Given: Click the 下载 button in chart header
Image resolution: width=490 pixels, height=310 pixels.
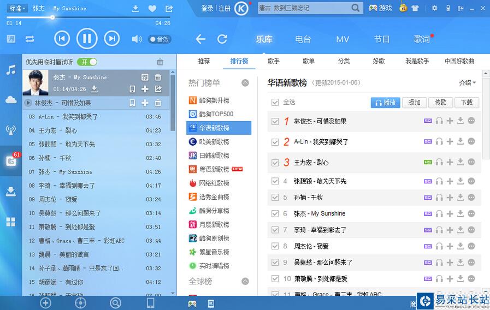Looking at the screenshot, I should coord(467,103).
